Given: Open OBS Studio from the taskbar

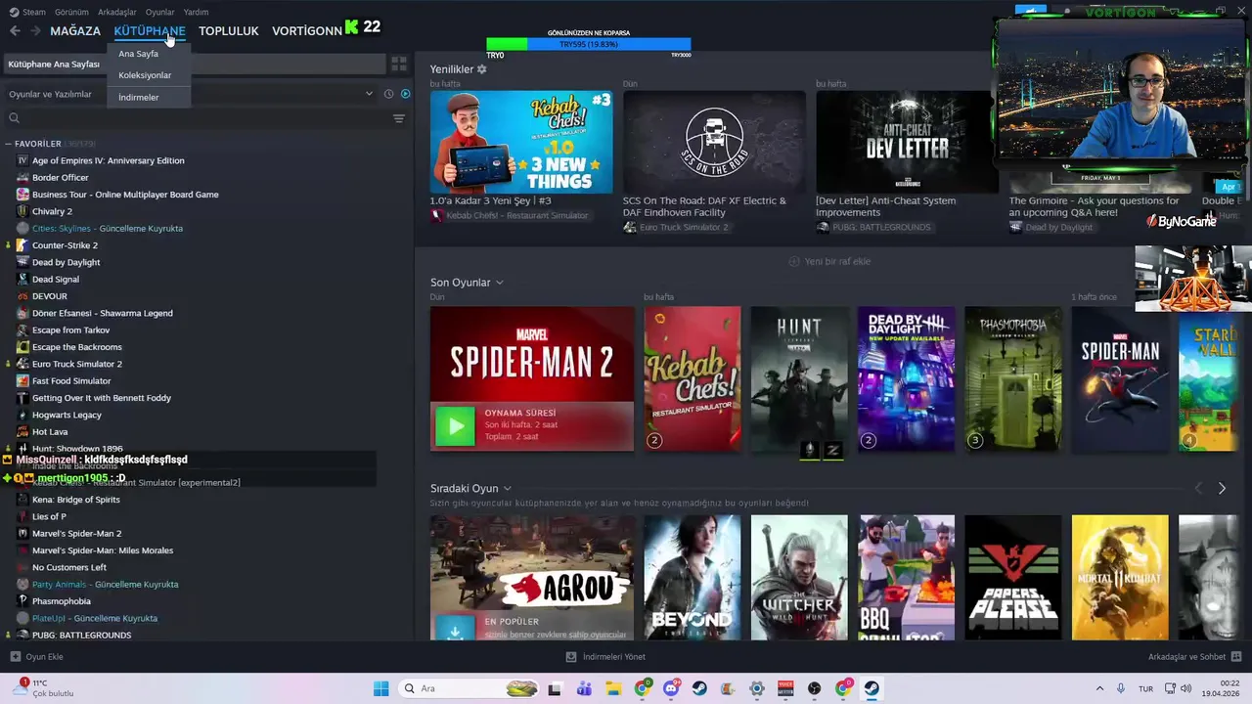Looking at the screenshot, I should [815, 688].
